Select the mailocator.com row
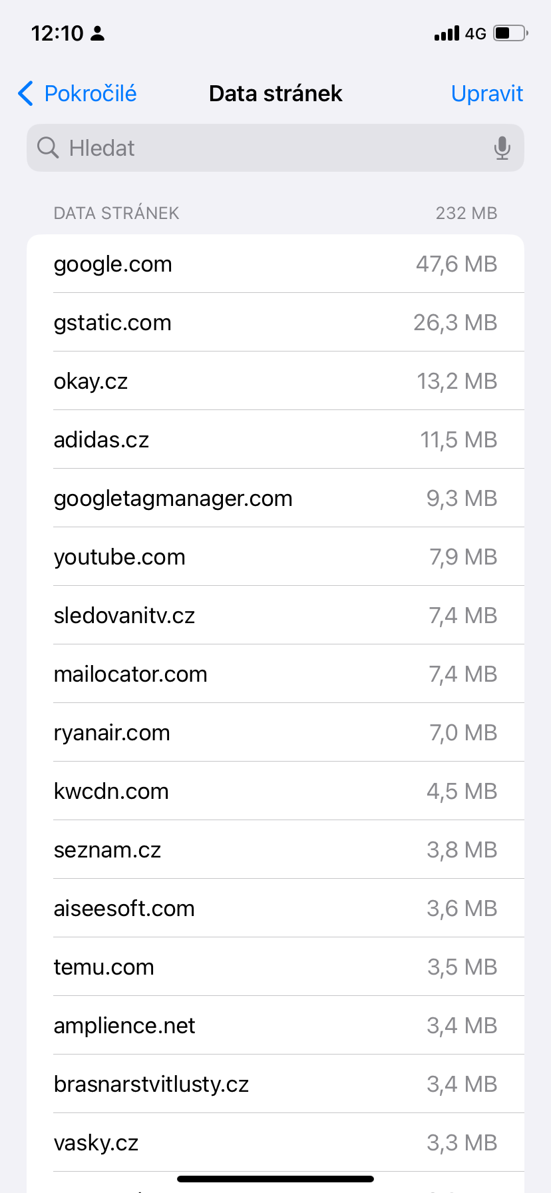 point(275,674)
